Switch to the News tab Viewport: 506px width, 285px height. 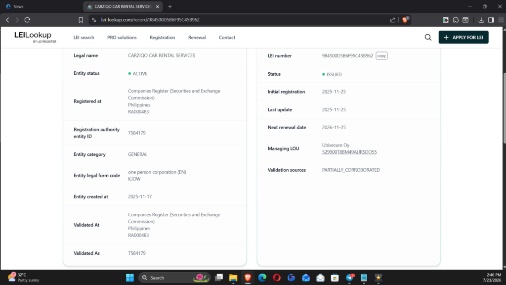pos(18,6)
